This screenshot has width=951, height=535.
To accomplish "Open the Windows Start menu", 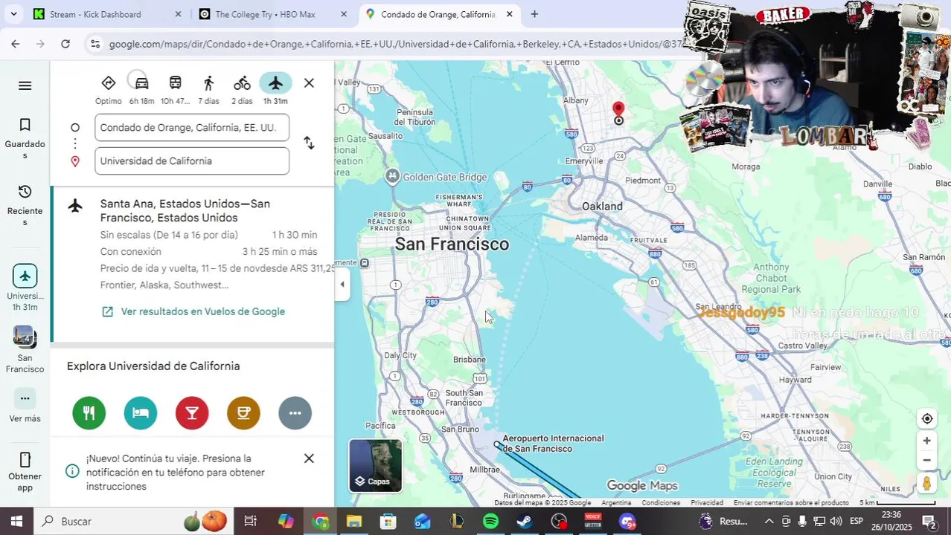I will [x=16, y=522].
